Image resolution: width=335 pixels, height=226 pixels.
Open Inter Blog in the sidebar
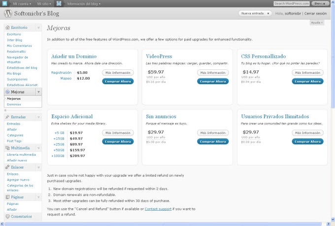click(x=14, y=40)
